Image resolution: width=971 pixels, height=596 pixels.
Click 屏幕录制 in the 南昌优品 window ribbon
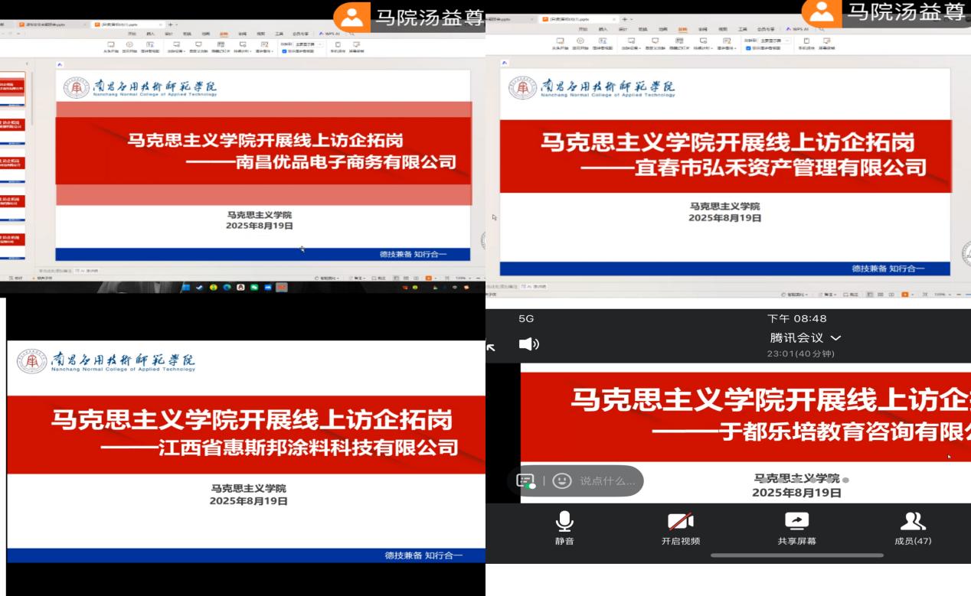358,47
